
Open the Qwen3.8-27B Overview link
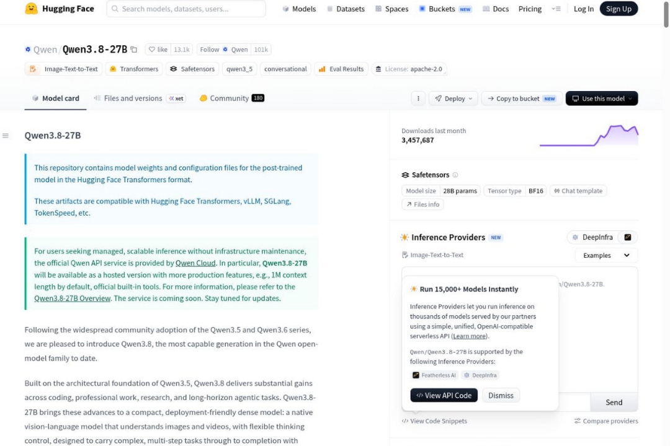(x=72, y=299)
